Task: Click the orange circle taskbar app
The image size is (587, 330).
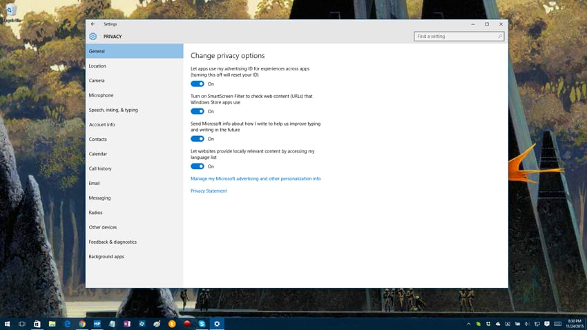Action: point(172,324)
